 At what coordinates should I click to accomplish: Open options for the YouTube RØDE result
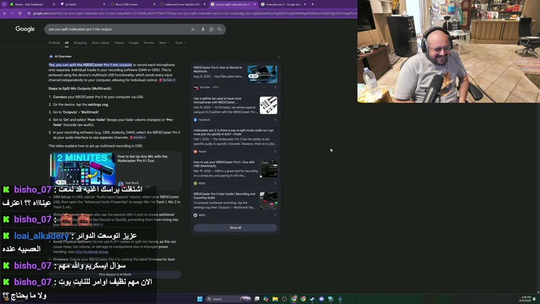(x=275, y=87)
